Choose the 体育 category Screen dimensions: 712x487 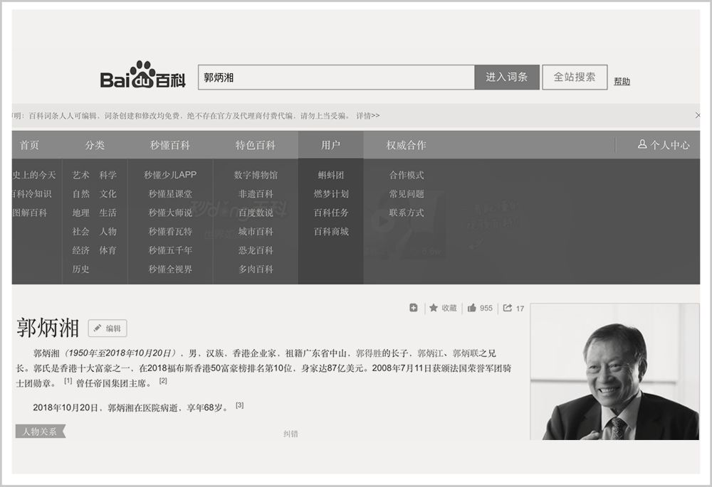pyautogui.click(x=108, y=250)
